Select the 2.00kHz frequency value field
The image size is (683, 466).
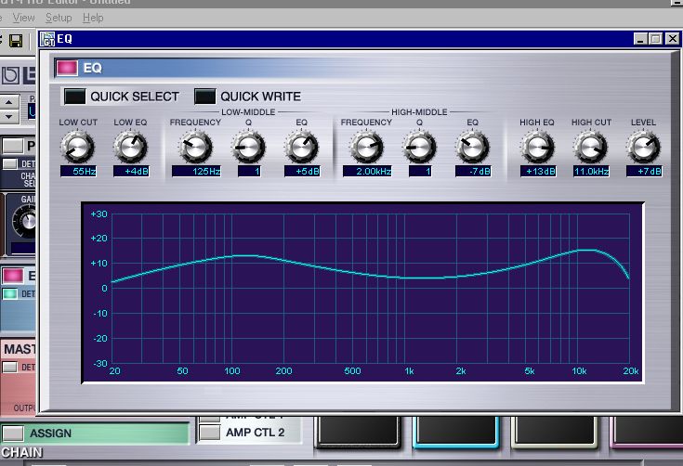pyautogui.click(x=367, y=172)
